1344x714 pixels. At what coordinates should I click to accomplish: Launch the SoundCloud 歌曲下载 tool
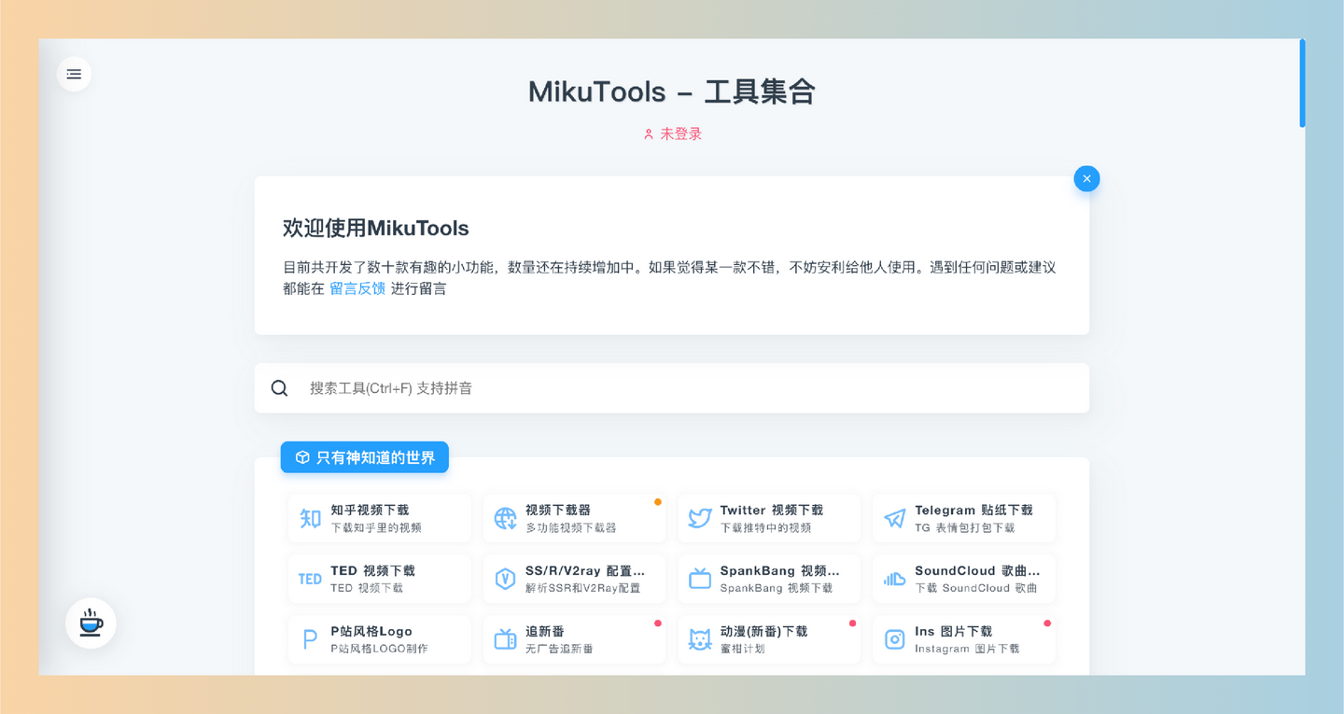tap(963, 579)
